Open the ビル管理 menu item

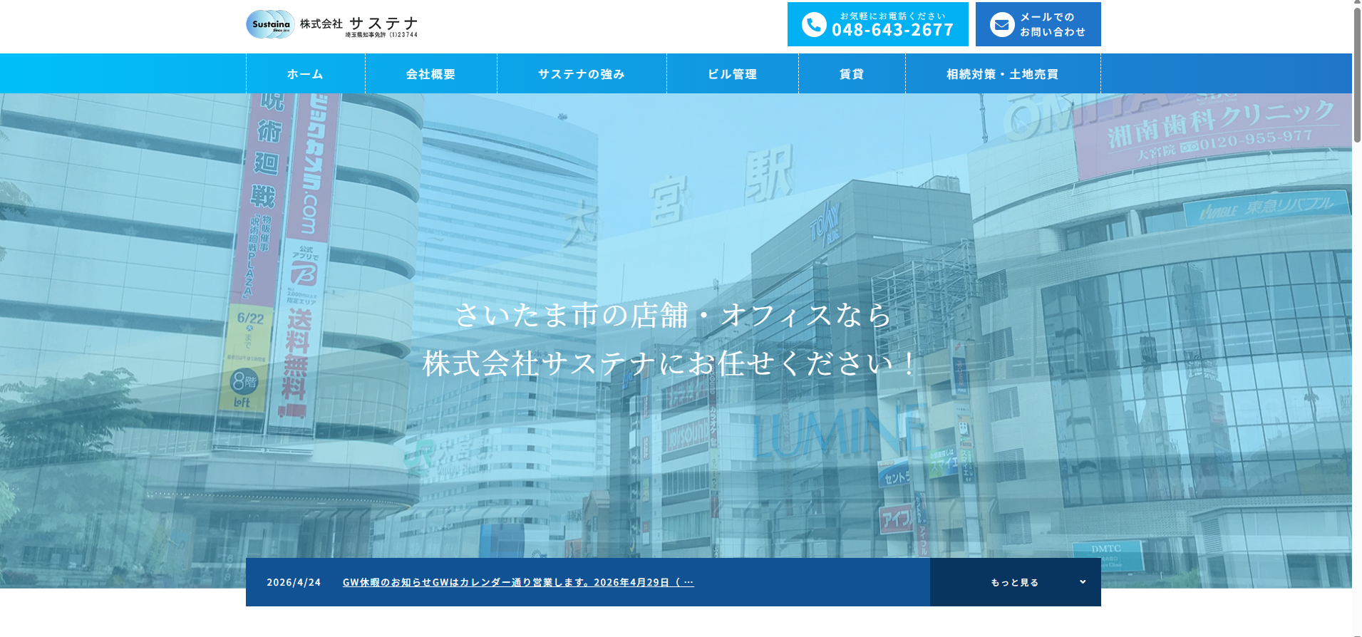733,73
